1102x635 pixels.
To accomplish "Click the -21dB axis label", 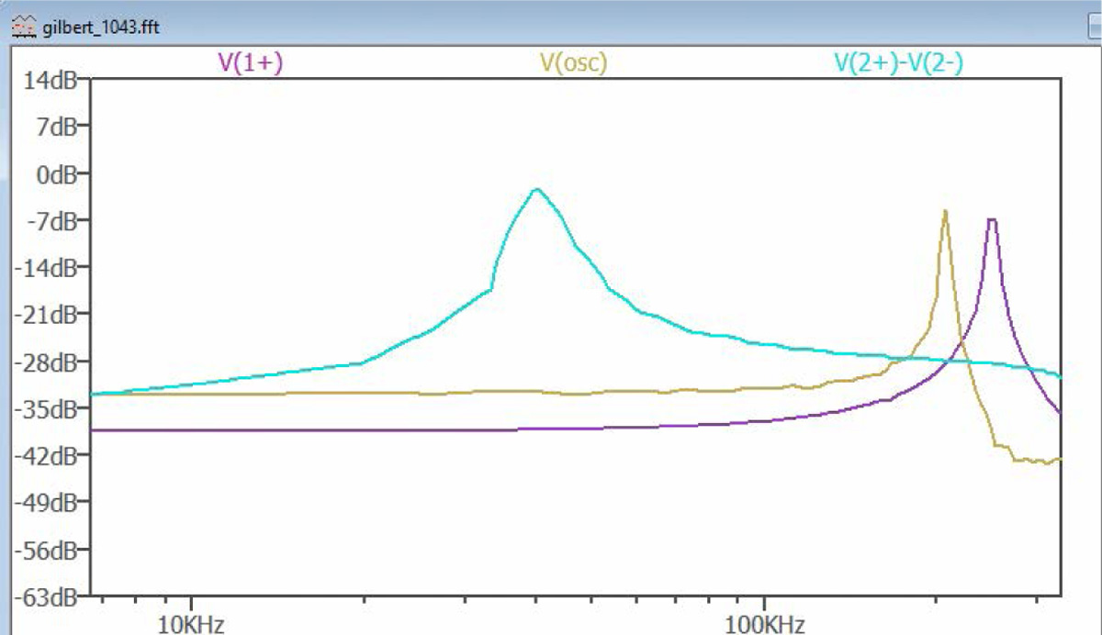I will [x=46, y=315].
